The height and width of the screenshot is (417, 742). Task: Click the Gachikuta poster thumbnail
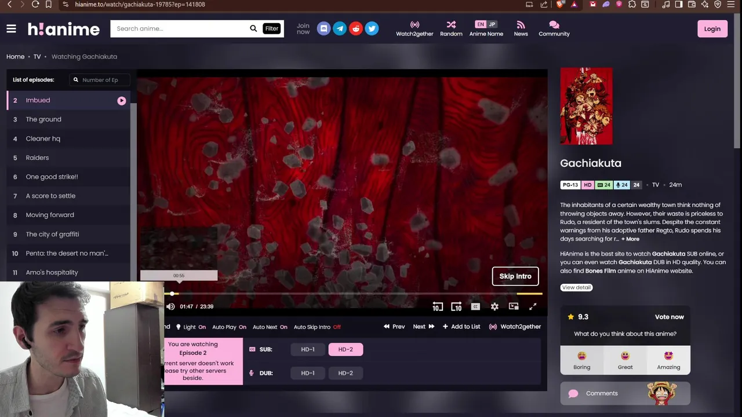586,106
